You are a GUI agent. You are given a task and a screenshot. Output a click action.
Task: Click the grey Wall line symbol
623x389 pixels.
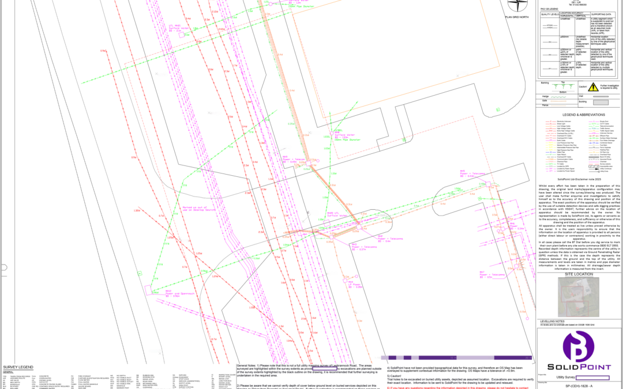pyautogui.click(x=601, y=96)
